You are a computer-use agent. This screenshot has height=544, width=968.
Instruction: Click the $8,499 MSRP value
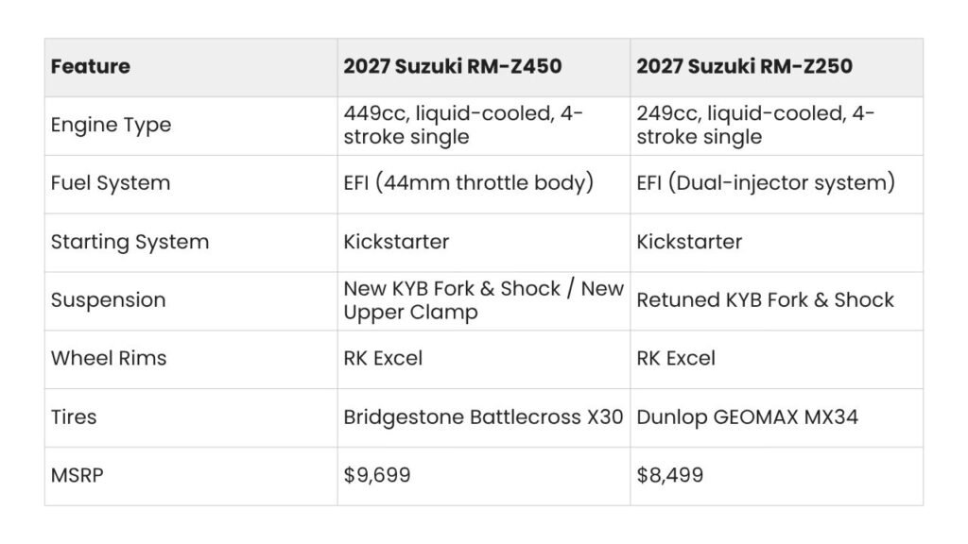click(670, 476)
